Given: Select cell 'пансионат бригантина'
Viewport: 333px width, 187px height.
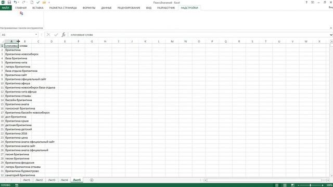Looking at the screenshot, I should click(20, 109).
